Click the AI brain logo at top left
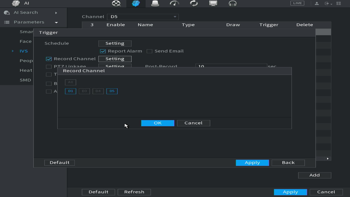 (16, 3)
